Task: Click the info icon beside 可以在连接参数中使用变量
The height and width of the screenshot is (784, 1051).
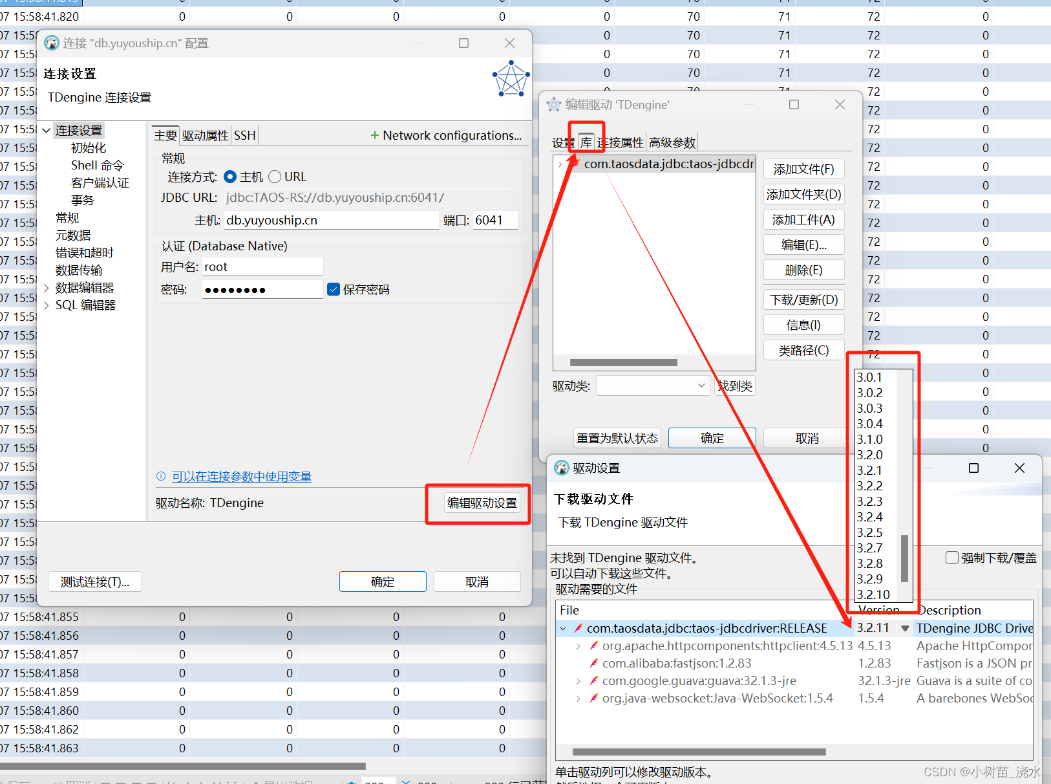Action: pyautogui.click(x=161, y=476)
